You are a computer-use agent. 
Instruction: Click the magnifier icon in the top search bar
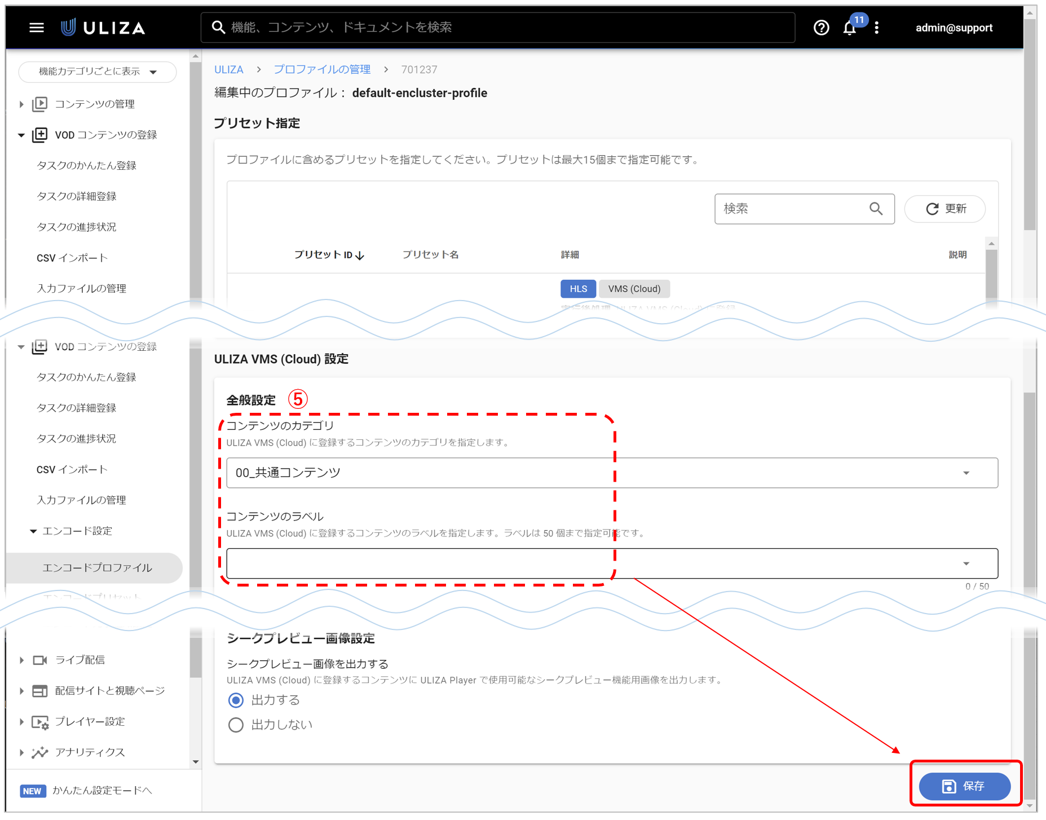(218, 27)
